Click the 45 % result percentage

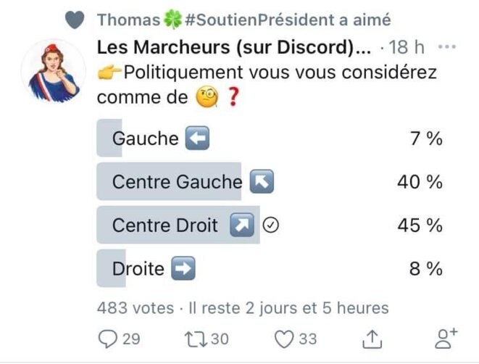click(420, 226)
